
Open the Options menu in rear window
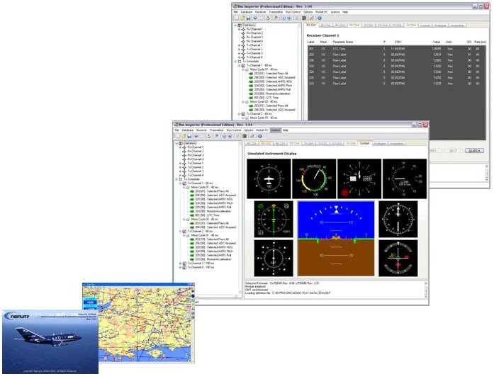click(308, 12)
